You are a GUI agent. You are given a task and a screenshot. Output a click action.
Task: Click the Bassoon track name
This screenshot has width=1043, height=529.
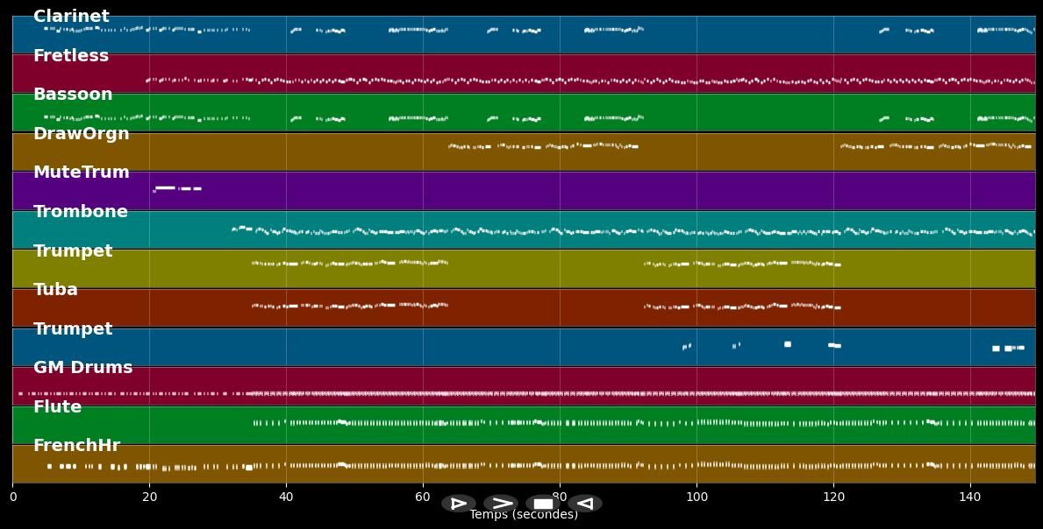pos(73,94)
